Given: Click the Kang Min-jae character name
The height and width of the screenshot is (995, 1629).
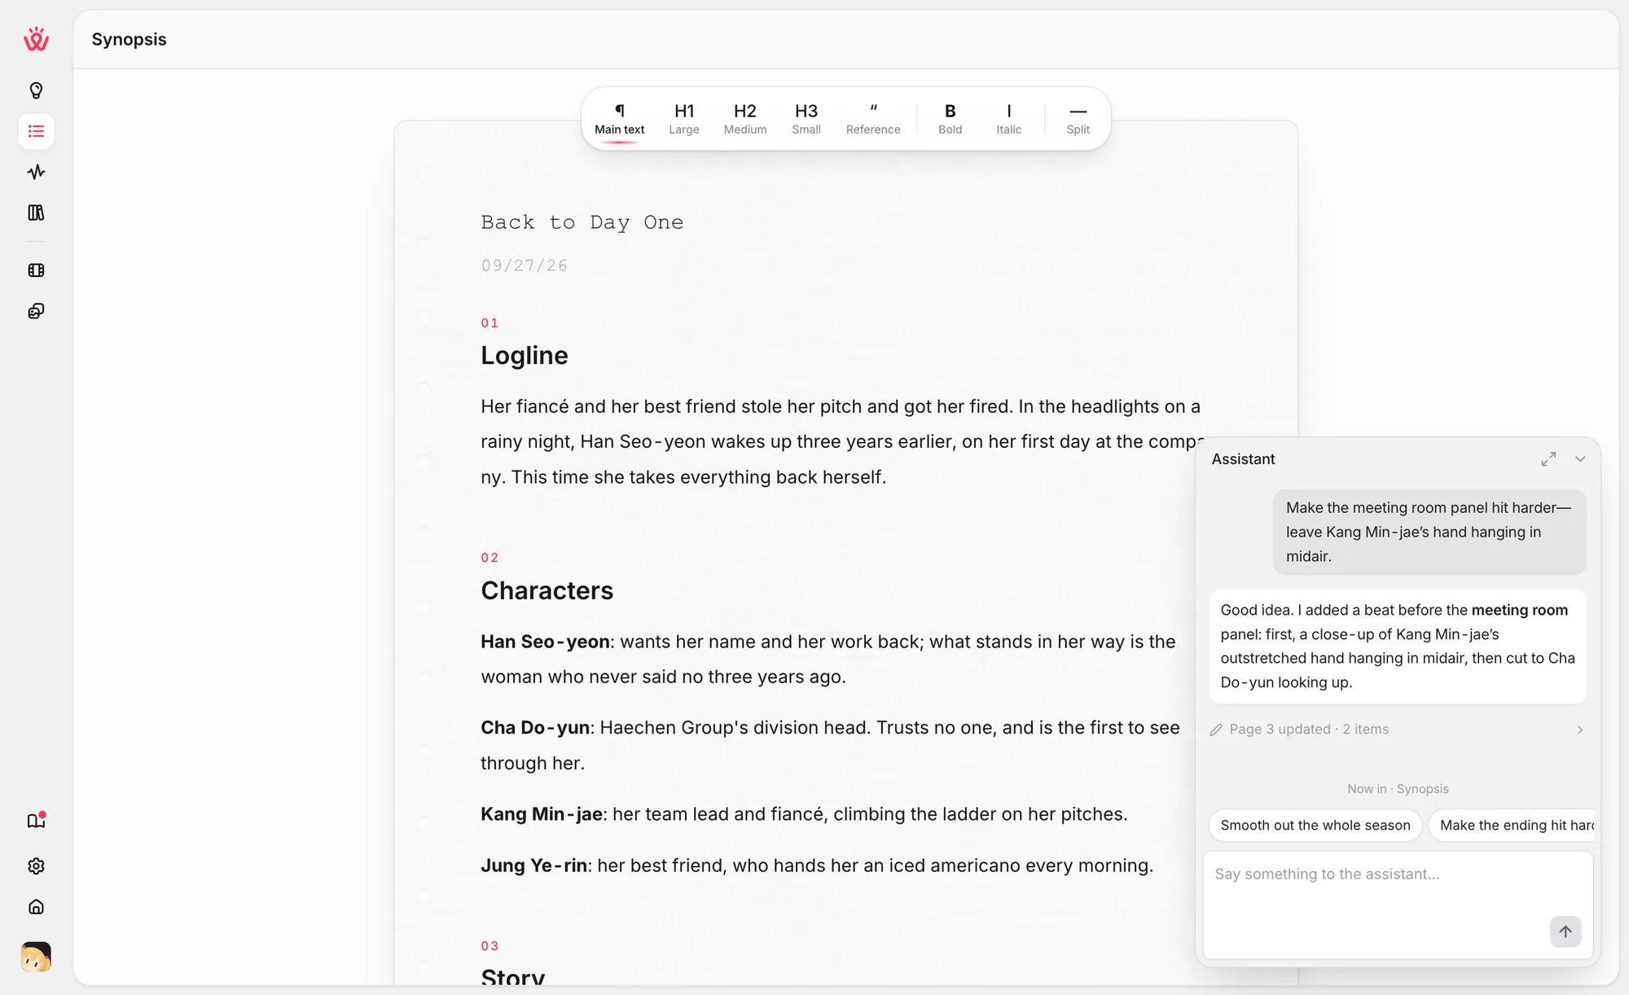Looking at the screenshot, I should point(542,814).
